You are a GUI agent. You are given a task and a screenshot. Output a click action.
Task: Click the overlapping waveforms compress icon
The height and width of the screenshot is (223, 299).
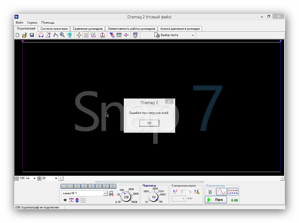pyautogui.click(x=79, y=35)
